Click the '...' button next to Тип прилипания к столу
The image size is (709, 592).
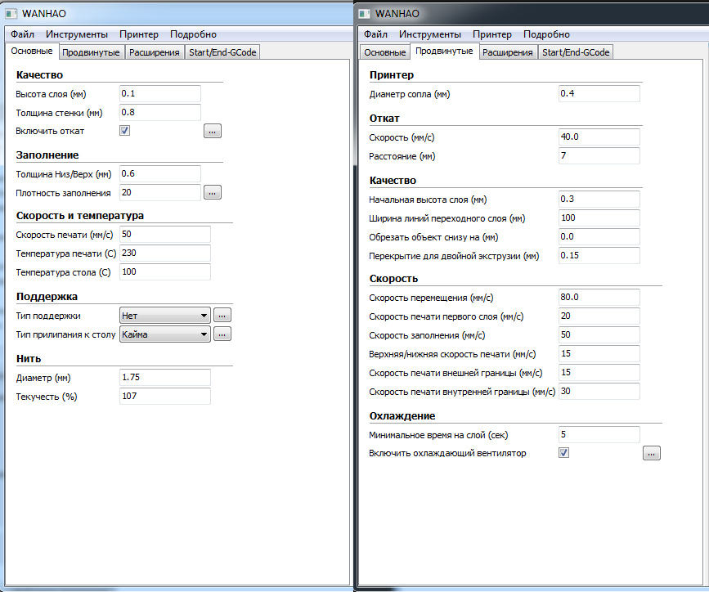click(223, 334)
